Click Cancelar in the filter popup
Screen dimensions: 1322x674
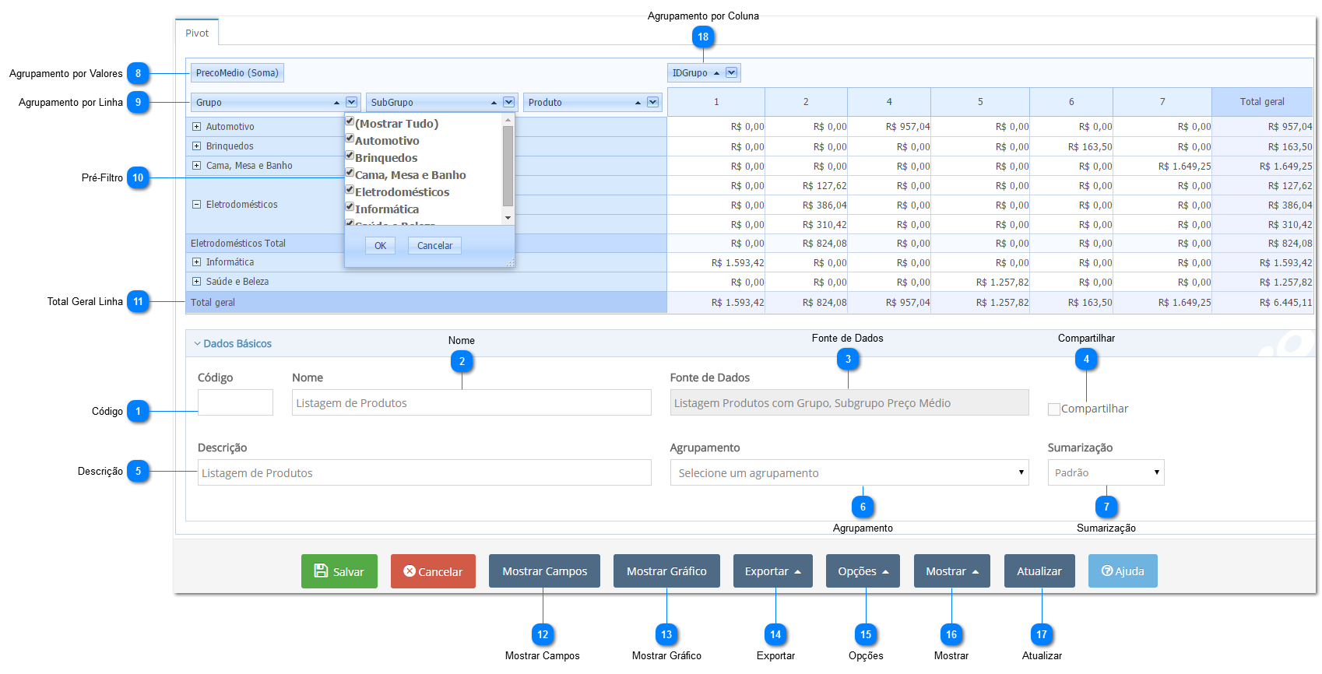tap(434, 245)
